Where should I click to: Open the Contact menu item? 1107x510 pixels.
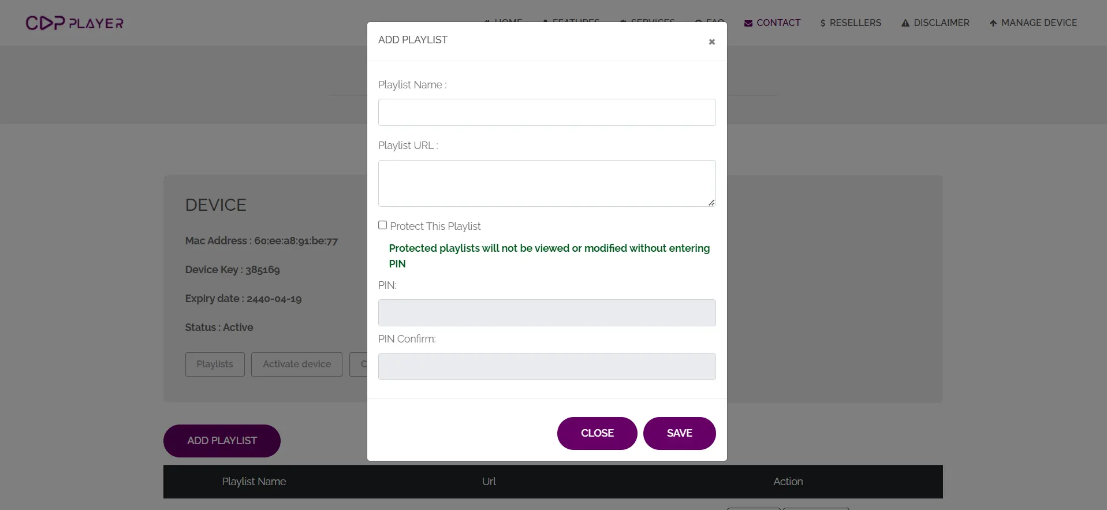778,23
